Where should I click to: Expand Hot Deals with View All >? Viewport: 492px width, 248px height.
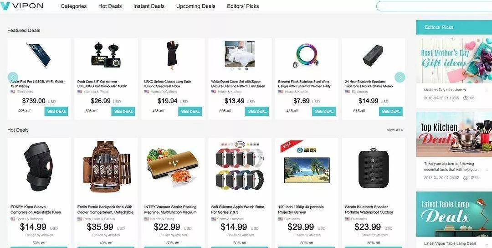point(395,130)
